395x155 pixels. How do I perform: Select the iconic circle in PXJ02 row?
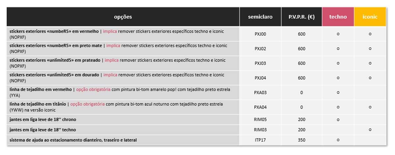[370, 49]
